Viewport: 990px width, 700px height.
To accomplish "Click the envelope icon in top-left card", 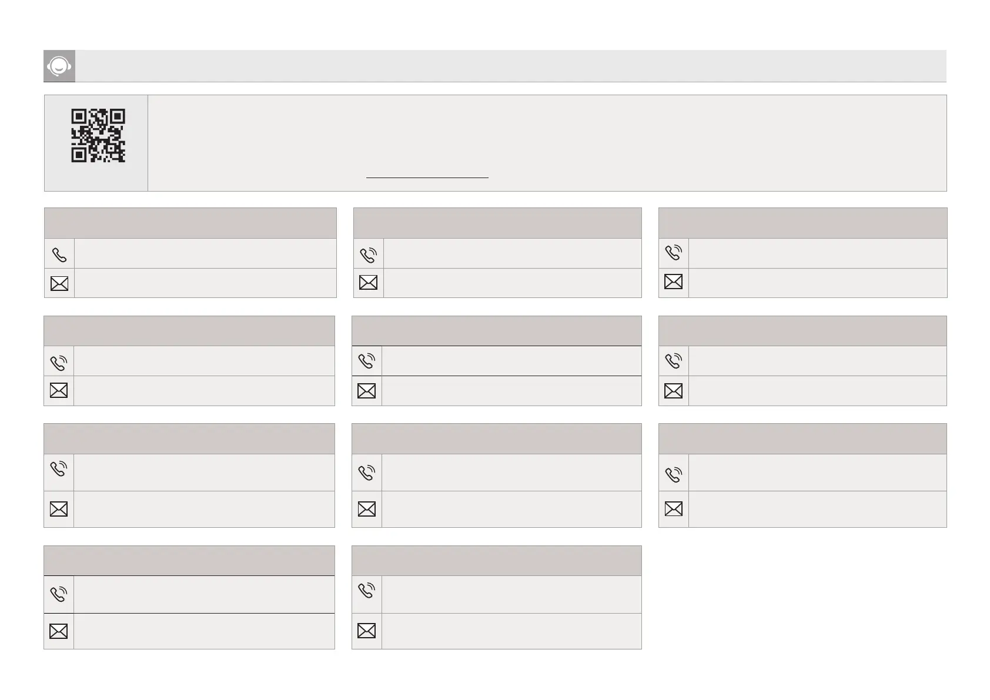I will point(59,284).
